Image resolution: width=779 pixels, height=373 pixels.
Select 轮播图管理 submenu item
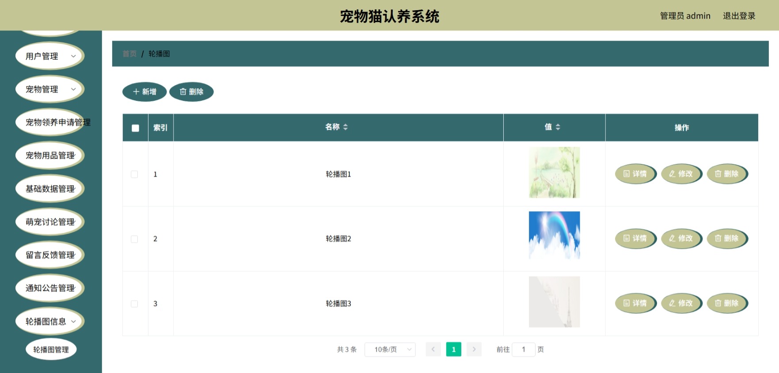click(51, 350)
